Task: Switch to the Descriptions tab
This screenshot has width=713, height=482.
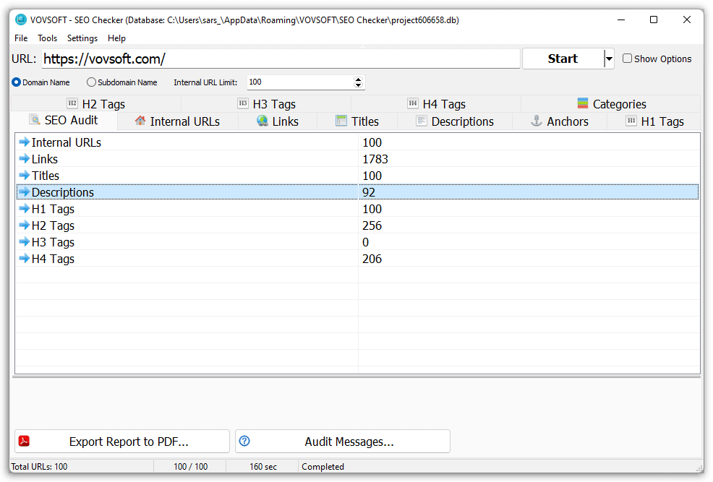Action: (455, 121)
